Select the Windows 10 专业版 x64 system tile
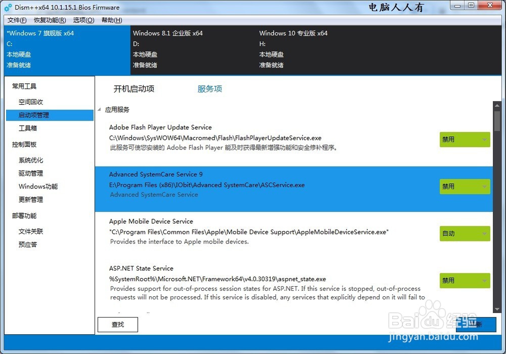 tap(319, 50)
